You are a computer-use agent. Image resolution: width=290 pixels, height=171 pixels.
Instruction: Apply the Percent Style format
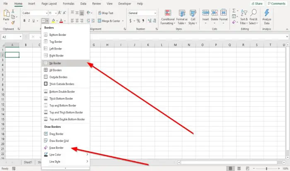138,21
